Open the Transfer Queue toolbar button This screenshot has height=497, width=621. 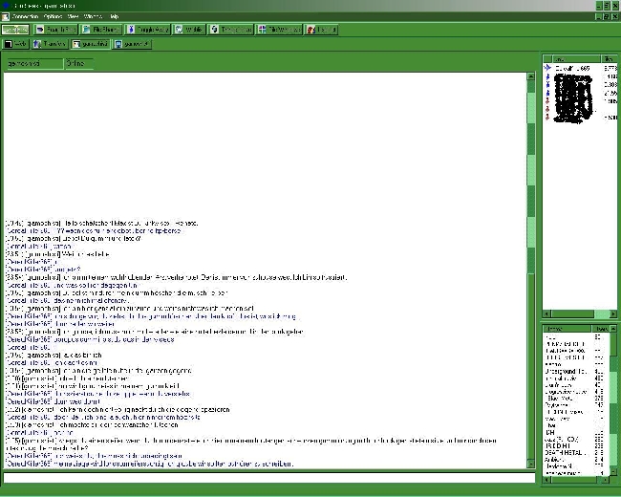pos(231,30)
